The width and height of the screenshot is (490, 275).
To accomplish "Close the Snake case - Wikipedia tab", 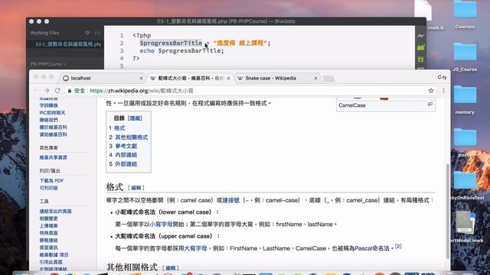I will tap(315, 78).
